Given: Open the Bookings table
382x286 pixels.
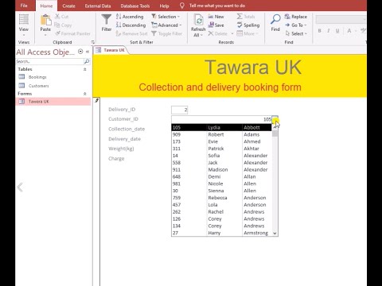Looking at the screenshot, I should click(x=37, y=77).
